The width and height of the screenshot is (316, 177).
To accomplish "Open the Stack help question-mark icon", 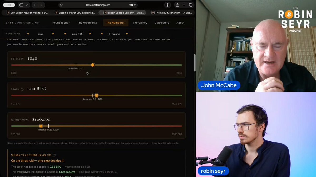I will (22, 89).
